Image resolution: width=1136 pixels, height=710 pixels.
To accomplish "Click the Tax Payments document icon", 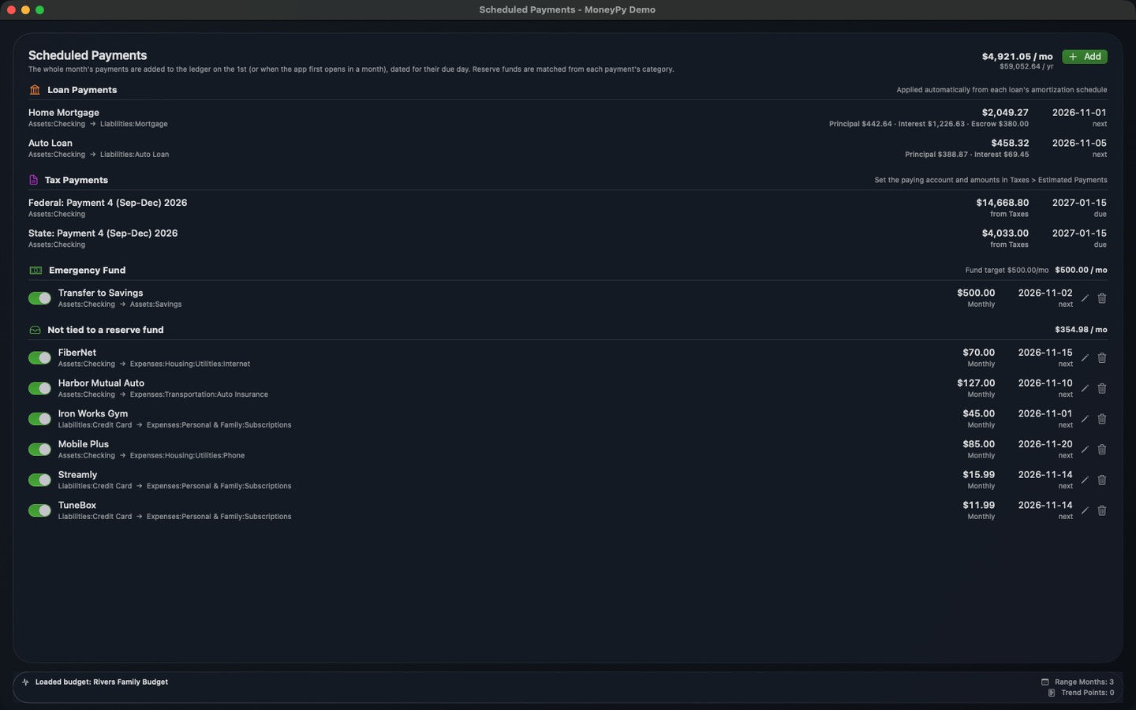I will coord(33,180).
